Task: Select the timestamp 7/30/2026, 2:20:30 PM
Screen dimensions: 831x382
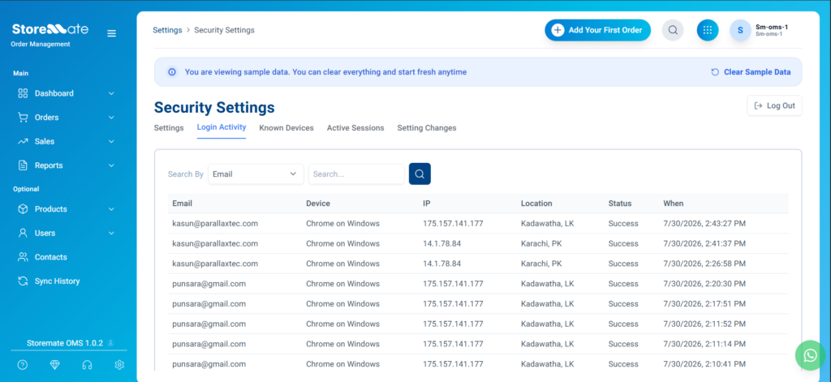Action: pyautogui.click(x=704, y=283)
